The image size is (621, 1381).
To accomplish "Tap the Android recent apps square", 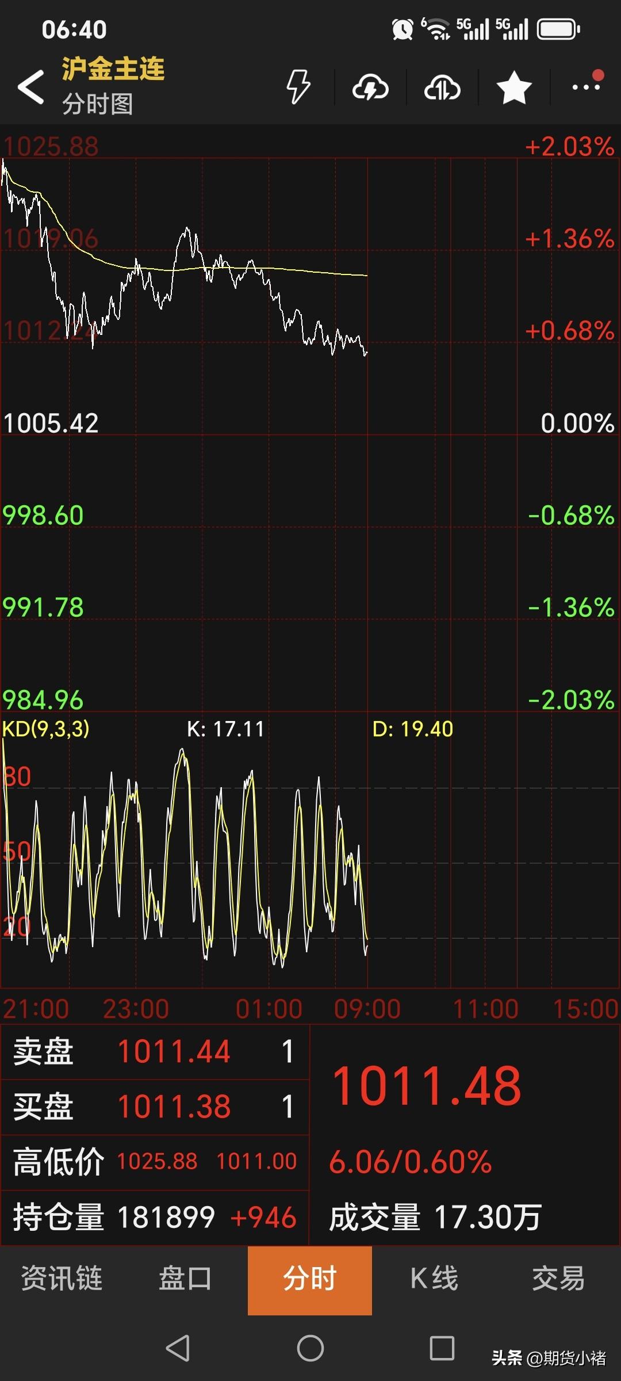I will [442, 1348].
